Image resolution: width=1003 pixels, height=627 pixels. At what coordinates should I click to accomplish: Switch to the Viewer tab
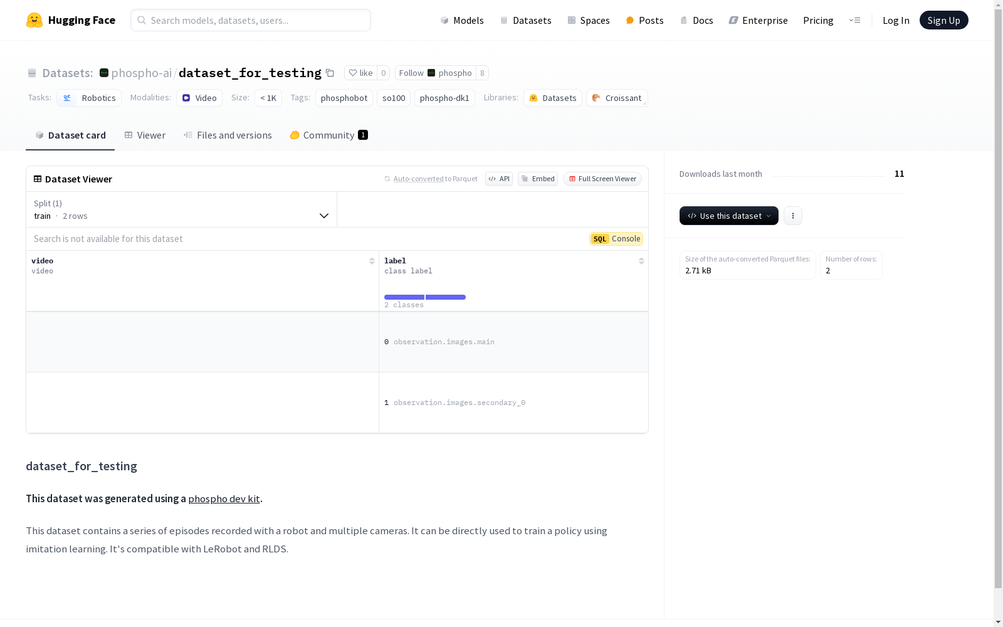click(x=145, y=135)
